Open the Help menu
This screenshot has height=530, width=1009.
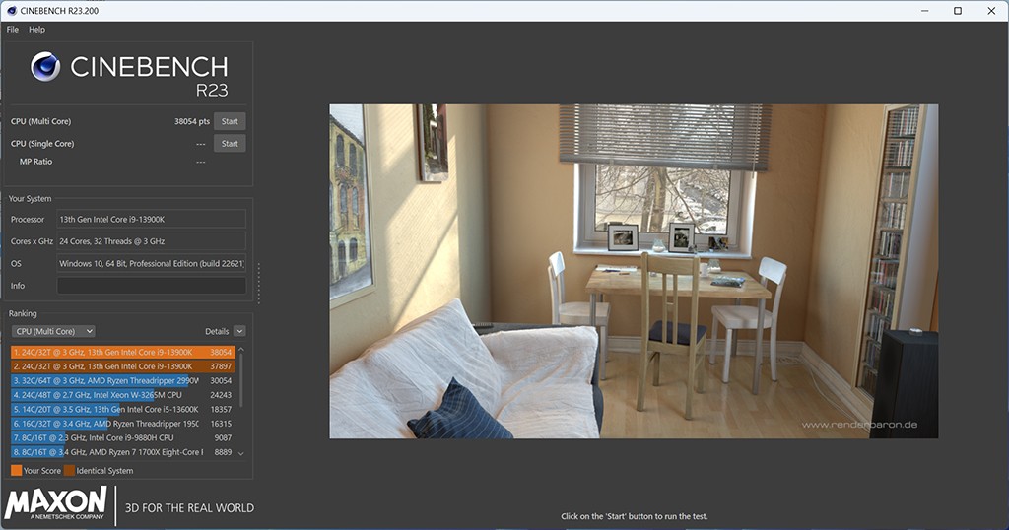[36, 29]
